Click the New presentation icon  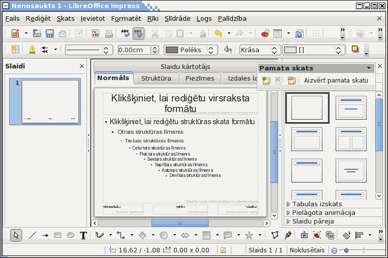click(15, 33)
